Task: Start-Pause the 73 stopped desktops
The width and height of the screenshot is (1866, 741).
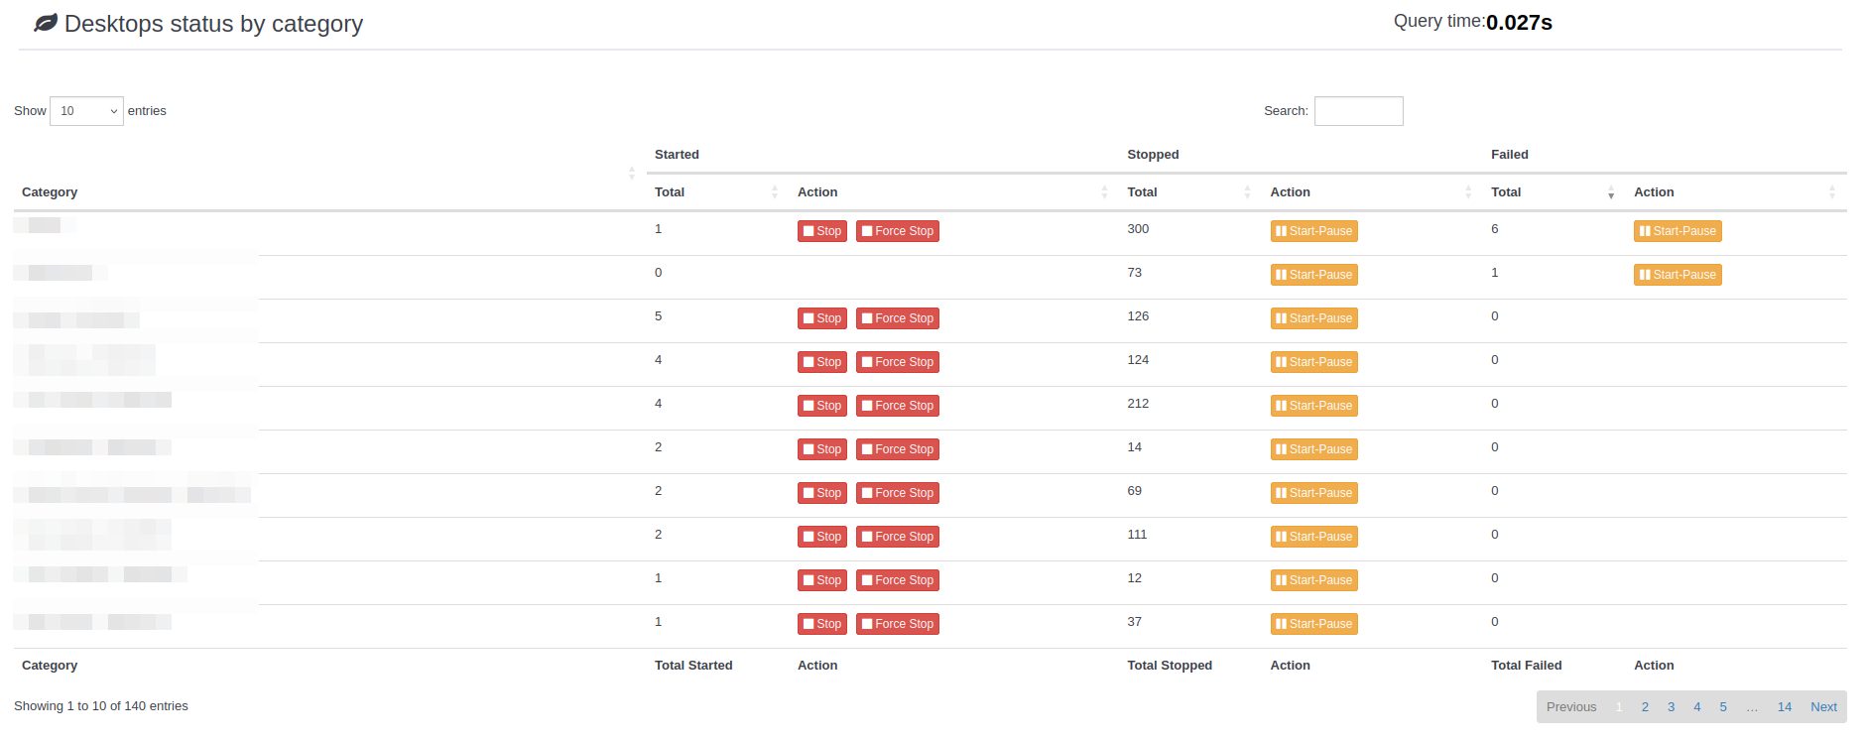Action: coord(1313,275)
